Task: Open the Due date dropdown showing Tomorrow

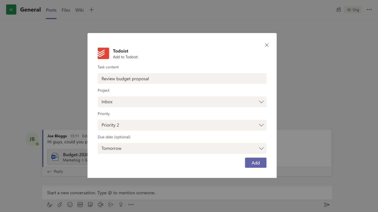Action: tap(182, 148)
